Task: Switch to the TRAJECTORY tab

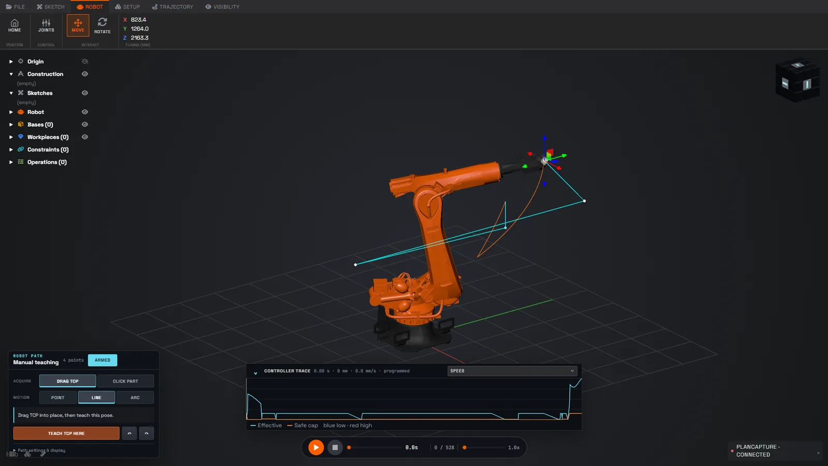Action: [173, 7]
